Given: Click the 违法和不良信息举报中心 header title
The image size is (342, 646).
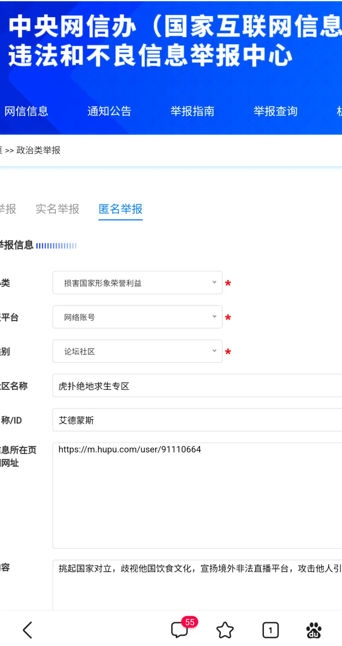Looking at the screenshot, I should click(150, 56).
